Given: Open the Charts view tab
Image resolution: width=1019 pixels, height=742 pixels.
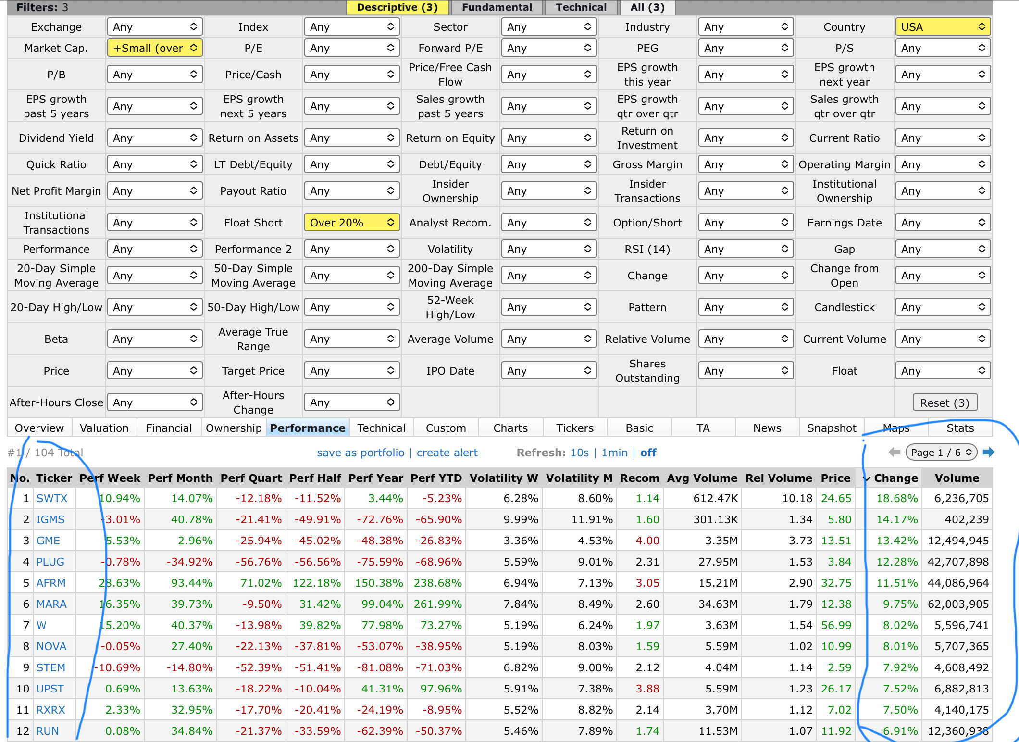Looking at the screenshot, I should [510, 428].
